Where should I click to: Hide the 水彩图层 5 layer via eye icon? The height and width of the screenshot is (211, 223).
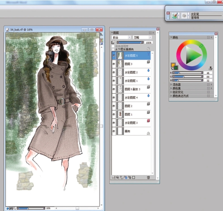pos(114,56)
